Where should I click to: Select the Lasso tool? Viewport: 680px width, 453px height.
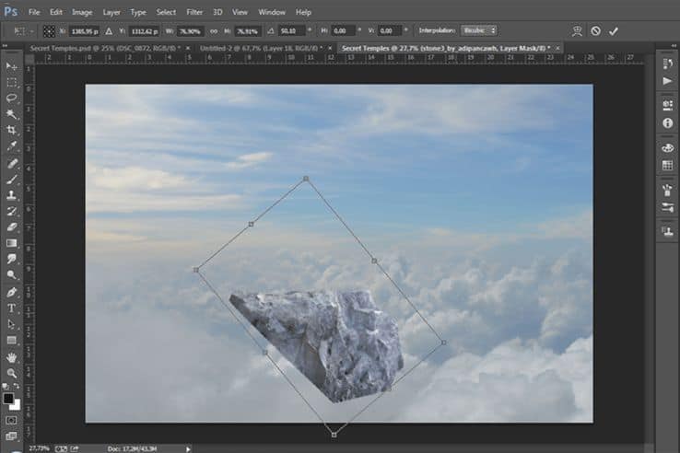click(12, 99)
